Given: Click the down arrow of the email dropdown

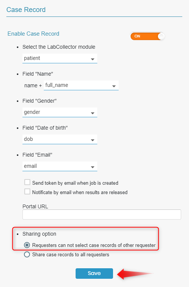Looking at the screenshot, I should tap(92, 167).
